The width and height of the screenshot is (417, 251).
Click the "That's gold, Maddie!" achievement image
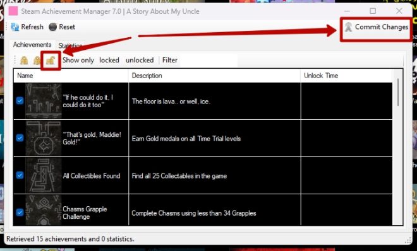tap(44, 138)
